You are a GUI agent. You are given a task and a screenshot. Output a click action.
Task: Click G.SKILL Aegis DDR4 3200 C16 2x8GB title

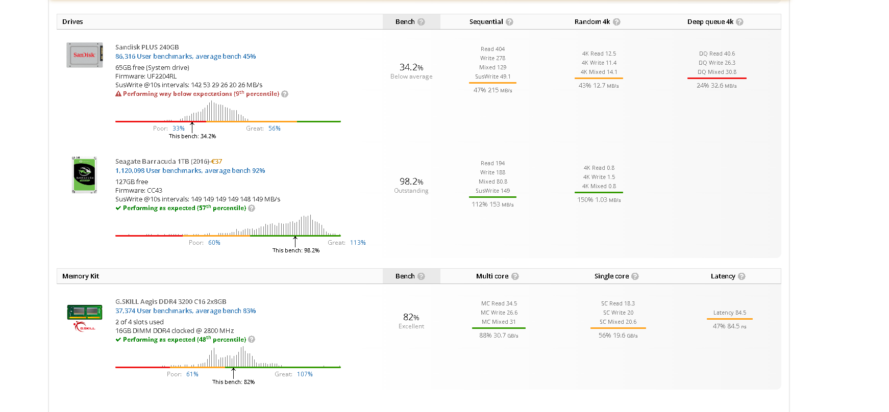(x=171, y=302)
